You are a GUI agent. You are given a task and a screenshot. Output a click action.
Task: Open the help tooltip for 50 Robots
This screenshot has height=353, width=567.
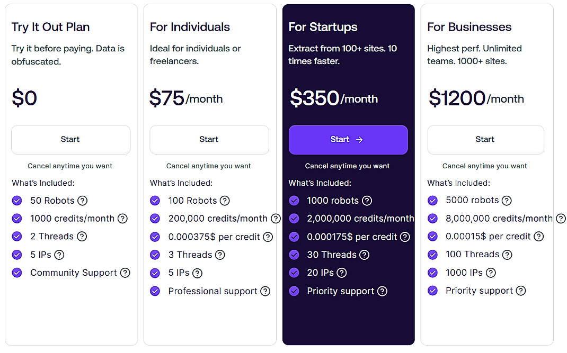click(x=82, y=201)
